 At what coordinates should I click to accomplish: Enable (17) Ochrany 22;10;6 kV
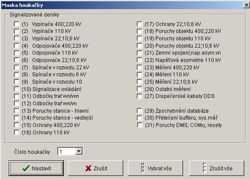[139, 24]
